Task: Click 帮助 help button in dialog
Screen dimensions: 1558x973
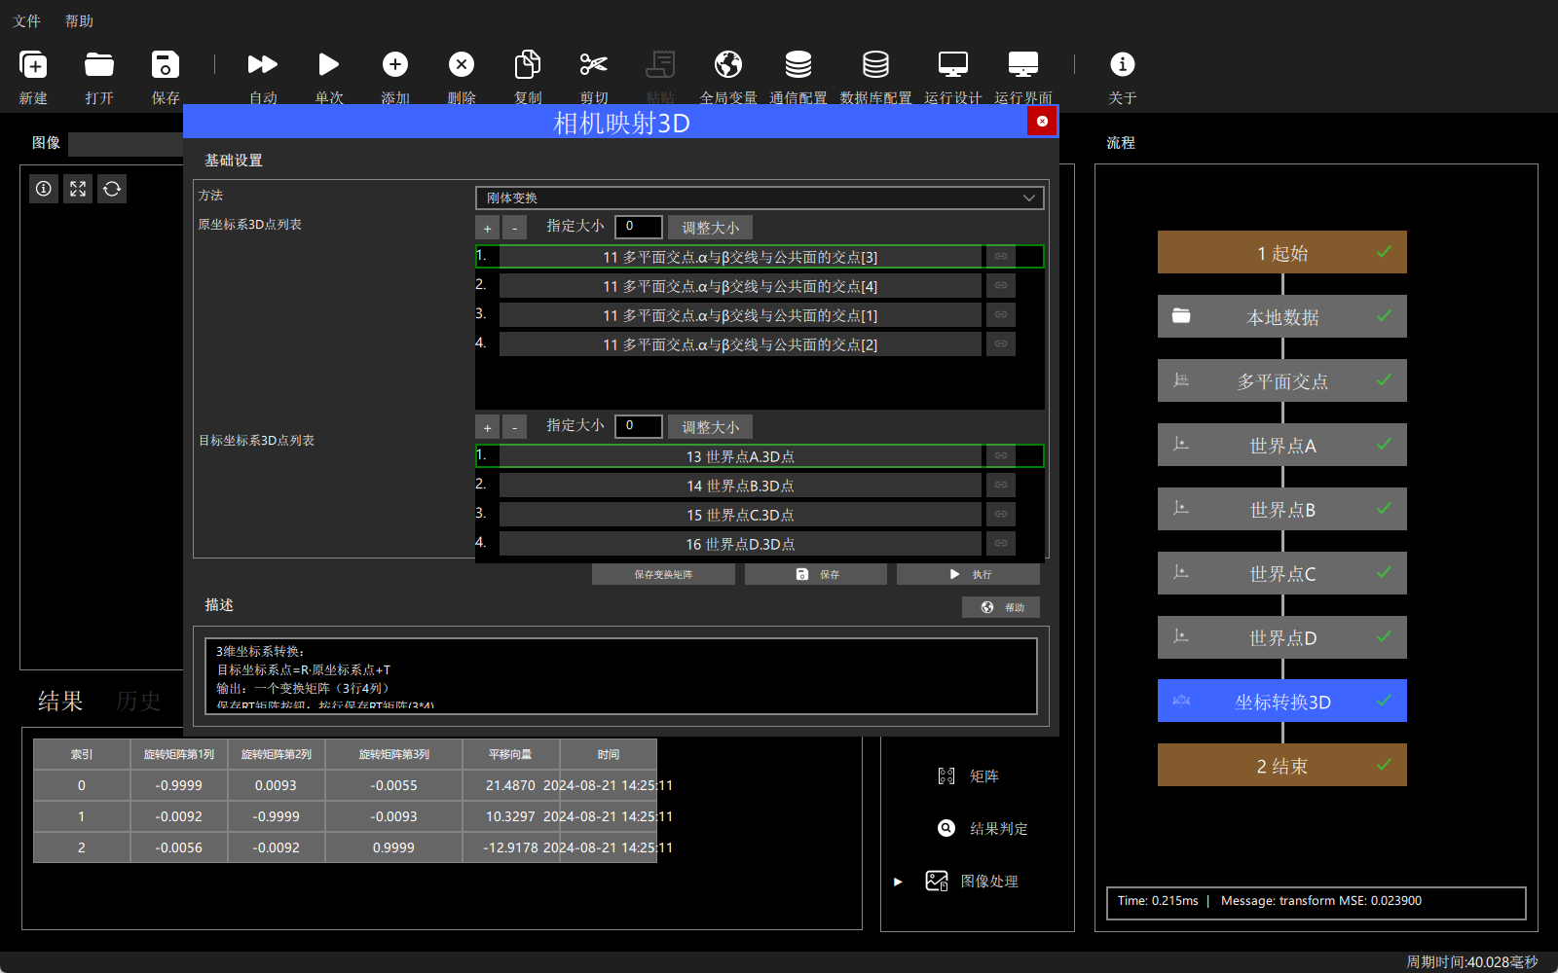Action: pos(1001,607)
